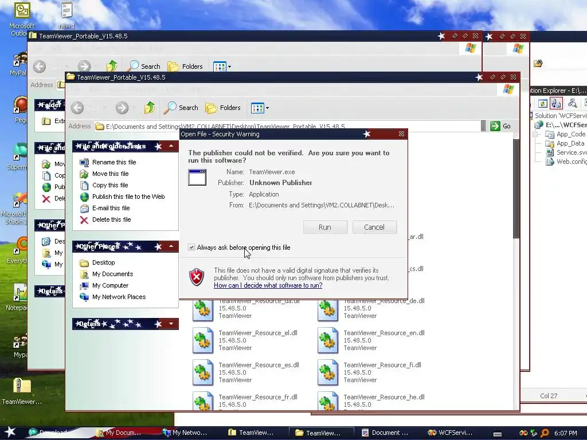Expand the Details panel in front window
587x440 pixels.
pos(171,324)
